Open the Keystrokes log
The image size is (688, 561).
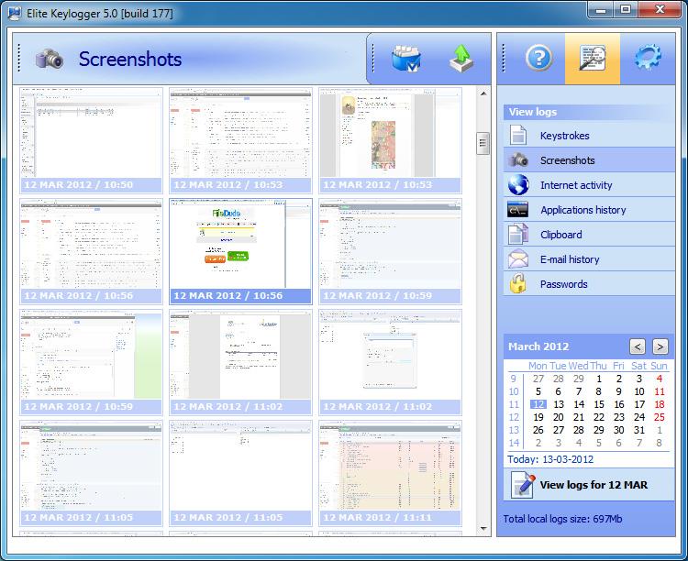(x=564, y=136)
